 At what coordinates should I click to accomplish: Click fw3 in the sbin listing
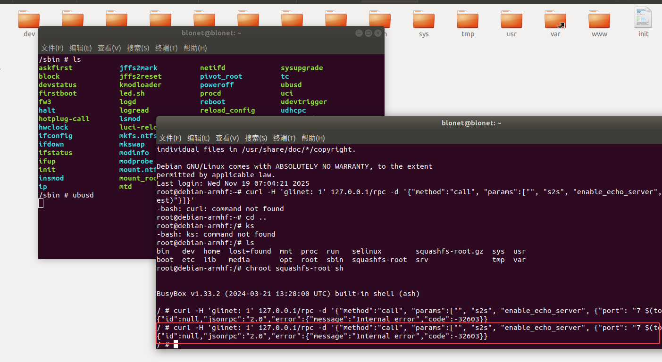tap(45, 102)
